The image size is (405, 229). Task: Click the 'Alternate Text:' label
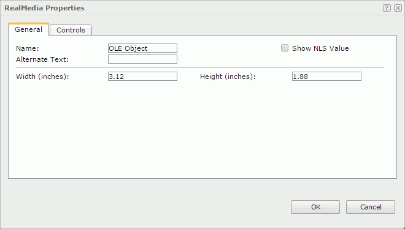[42, 59]
